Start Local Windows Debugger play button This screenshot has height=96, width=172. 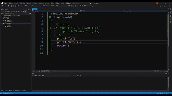[42, 6]
